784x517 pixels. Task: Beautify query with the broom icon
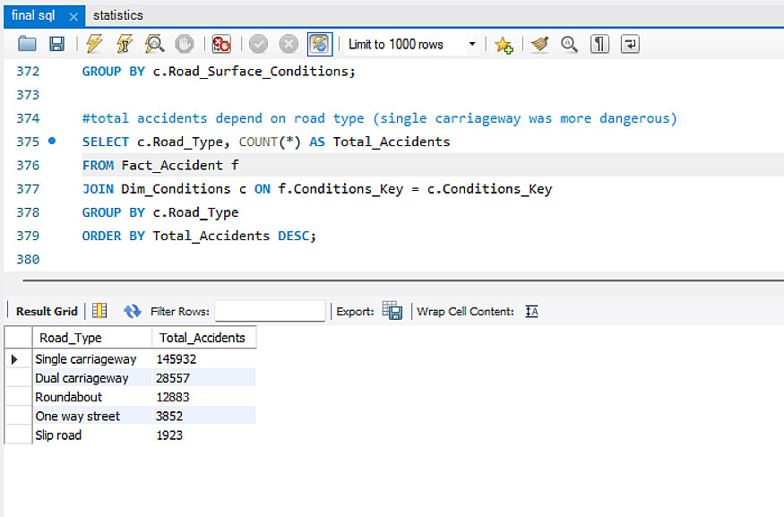(x=539, y=44)
